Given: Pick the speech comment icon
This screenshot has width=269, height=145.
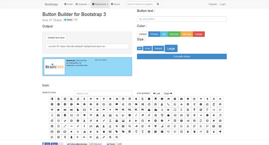Looking at the screenshot, I should 117,104.
